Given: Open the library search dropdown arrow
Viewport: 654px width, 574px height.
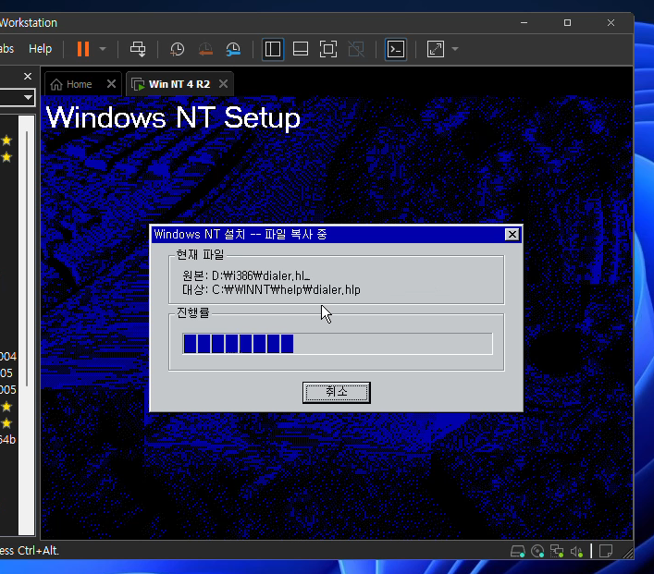Looking at the screenshot, I should (28, 98).
